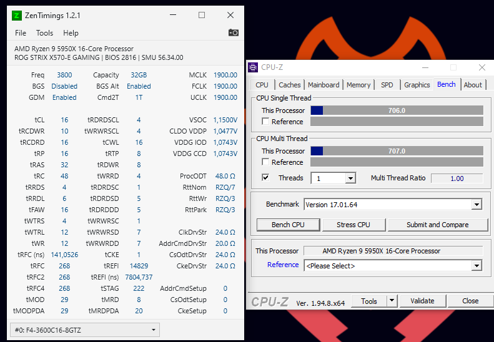Click the FCLK value 1900.00
This screenshot has width=494, height=342.
point(225,86)
